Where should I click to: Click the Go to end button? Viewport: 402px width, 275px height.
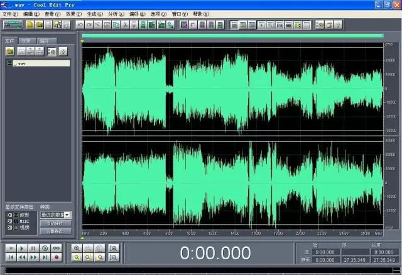(45, 257)
